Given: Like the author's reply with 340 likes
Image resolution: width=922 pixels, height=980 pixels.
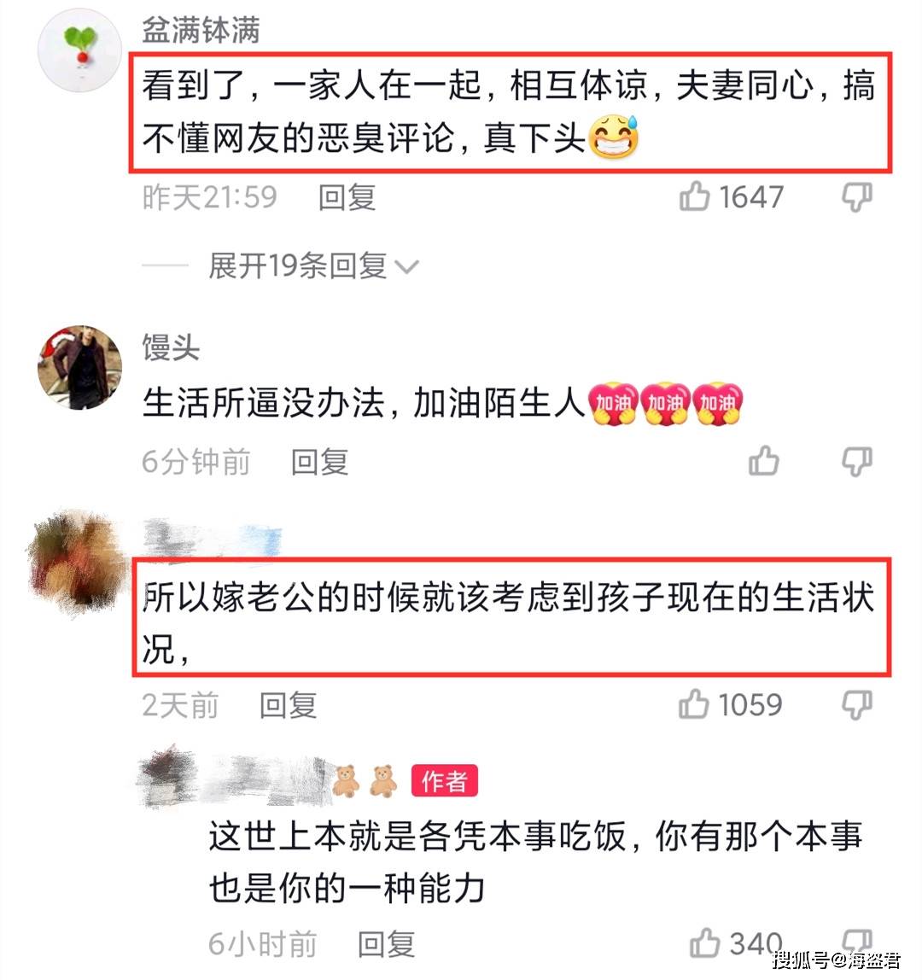Looking at the screenshot, I should [x=704, y=942].
